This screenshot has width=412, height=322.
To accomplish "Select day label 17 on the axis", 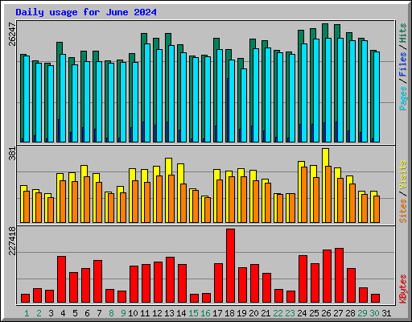I will click(x=217, y=313).
